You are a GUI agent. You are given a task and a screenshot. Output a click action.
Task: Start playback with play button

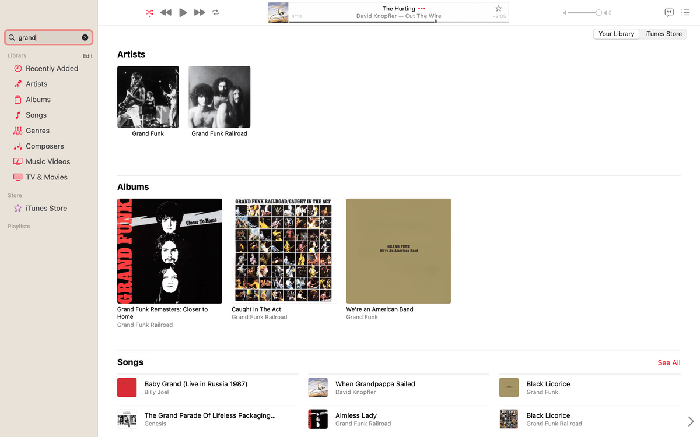click(183, 12)
